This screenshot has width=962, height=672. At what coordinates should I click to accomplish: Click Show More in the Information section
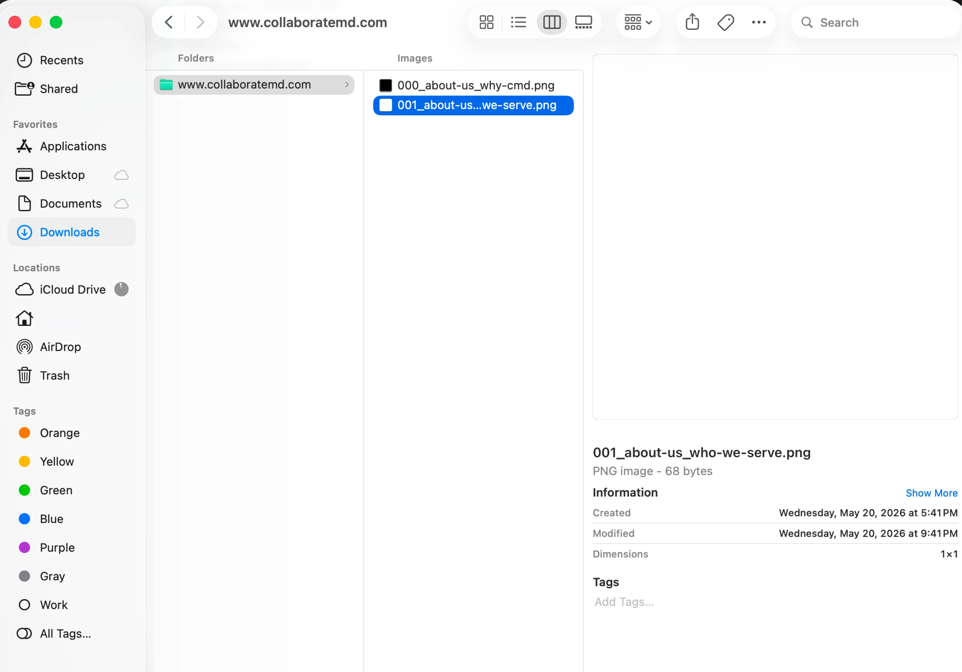(931, 493)
